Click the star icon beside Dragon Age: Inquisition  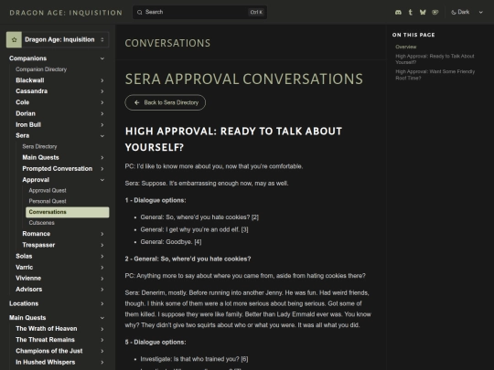pos(14,39)
